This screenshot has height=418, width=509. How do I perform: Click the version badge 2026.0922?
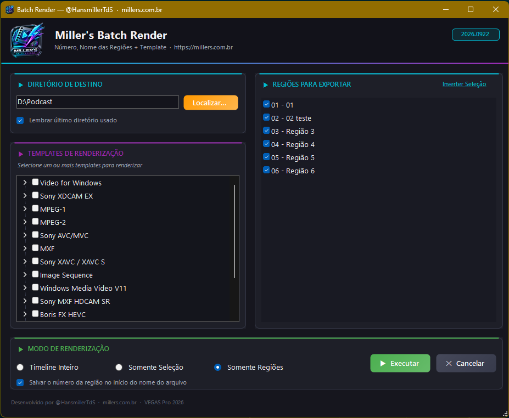point(476,35)
